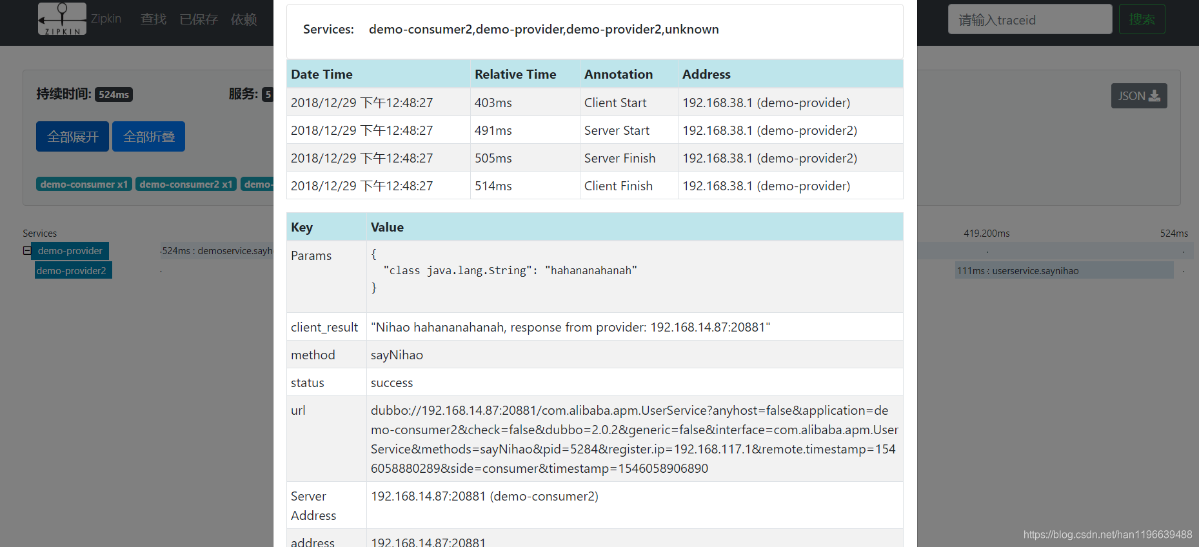Click the Address column header
This screenshot has width=1199, height=547.
pyautogui.click(x=790, y=74)
